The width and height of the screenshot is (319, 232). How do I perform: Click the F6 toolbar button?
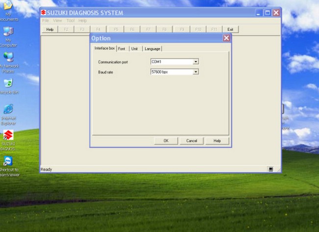click(x=132, y=29)
